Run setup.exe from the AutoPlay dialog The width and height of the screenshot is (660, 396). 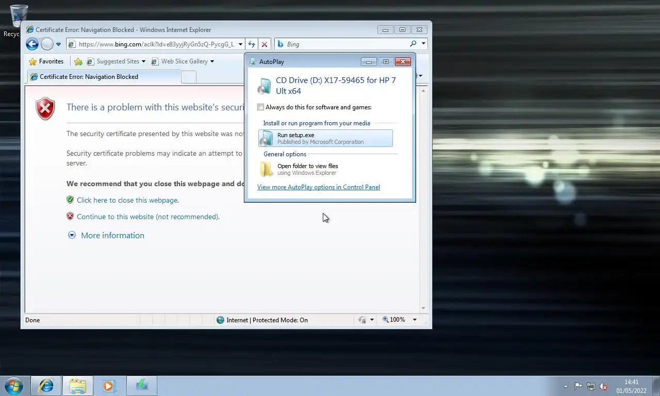[325, 138]
